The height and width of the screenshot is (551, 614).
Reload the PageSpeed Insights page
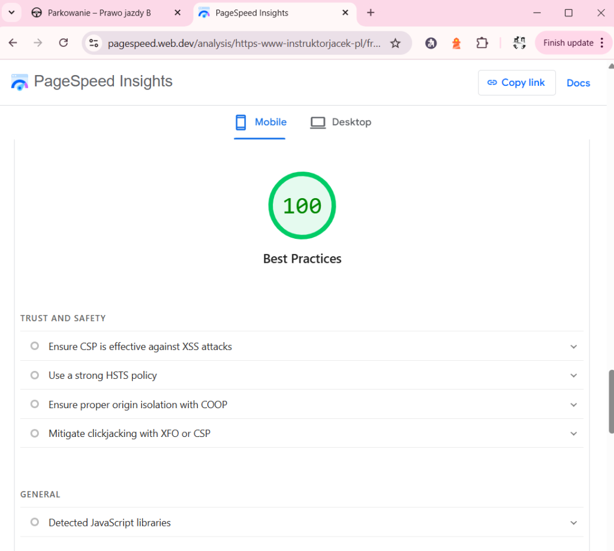(64, 43)
